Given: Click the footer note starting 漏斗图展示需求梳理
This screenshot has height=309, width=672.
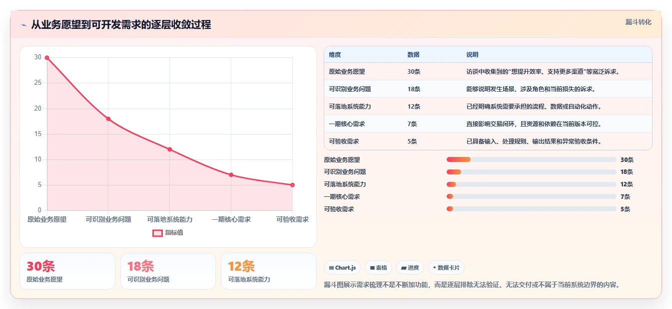Looking at the screenshot, I should point(472,285).
